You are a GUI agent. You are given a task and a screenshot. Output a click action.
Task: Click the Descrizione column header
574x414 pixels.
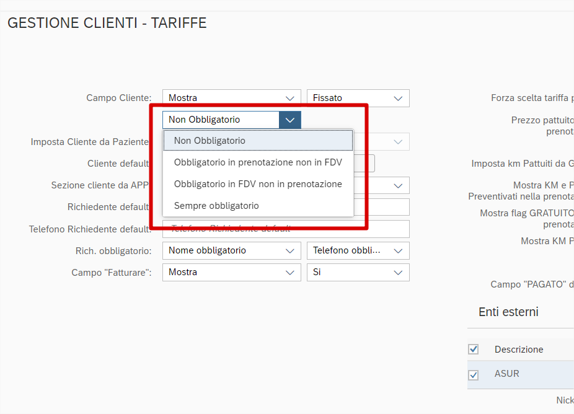519,350
